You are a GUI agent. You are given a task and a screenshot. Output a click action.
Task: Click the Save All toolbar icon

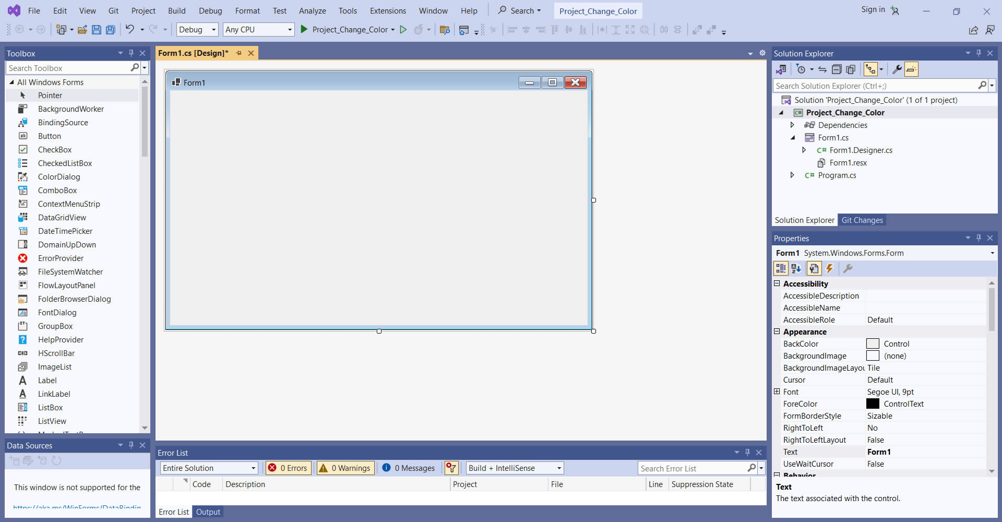coord(111,30)
